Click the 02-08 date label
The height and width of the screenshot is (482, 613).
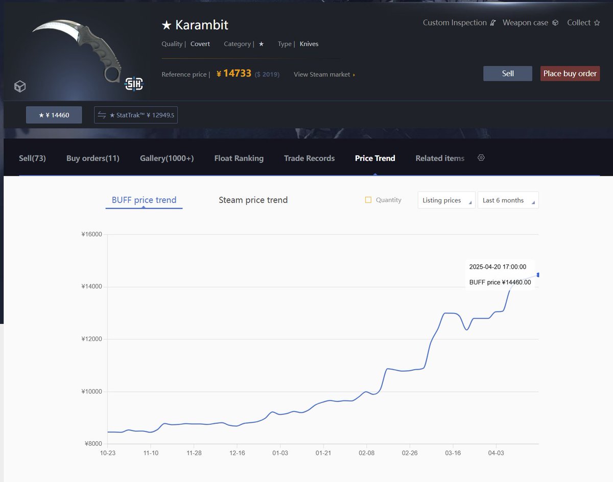[367, 453]
